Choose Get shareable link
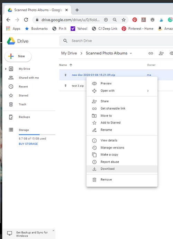 [x=122, y=108]
